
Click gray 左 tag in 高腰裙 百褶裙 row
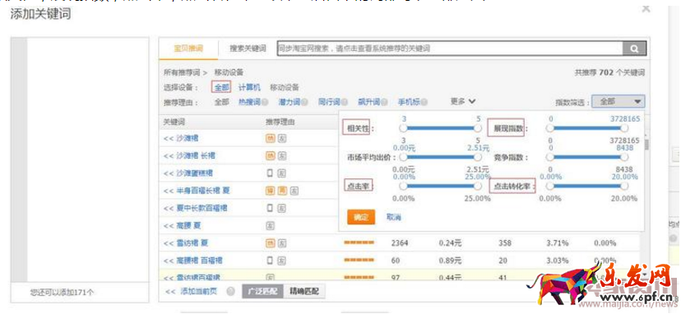pyautogui.click(x=282, y=260)
